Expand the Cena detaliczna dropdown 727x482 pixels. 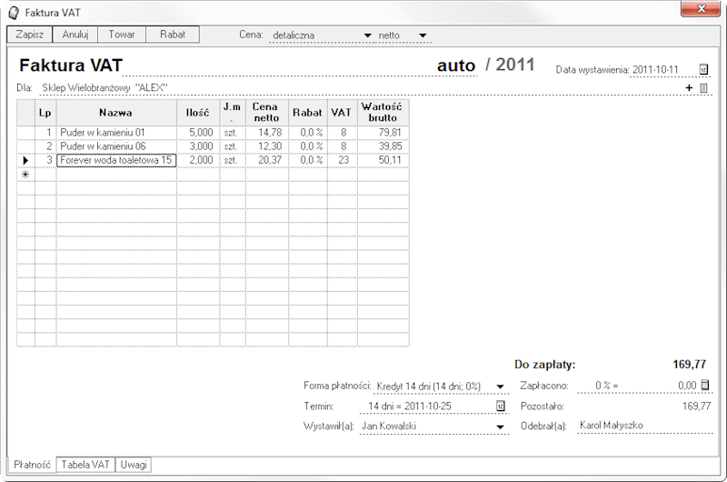pos(367,35)
